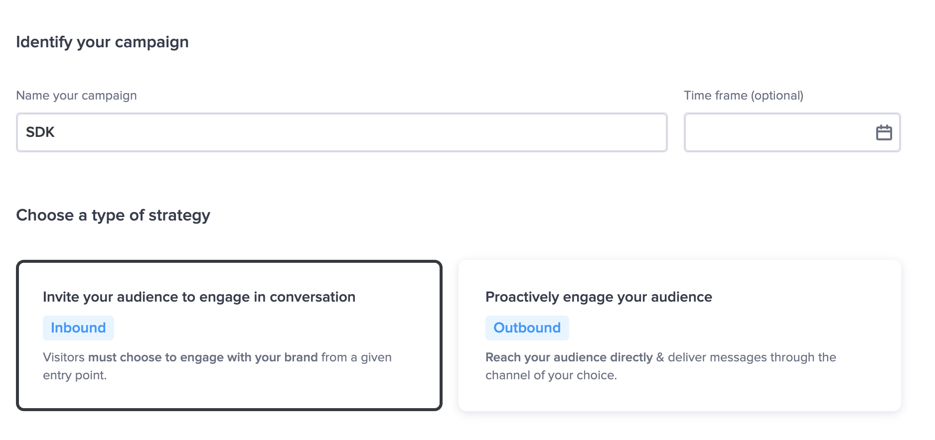Click 'from a given' text in Inbound card

click(x=356, y=357)
